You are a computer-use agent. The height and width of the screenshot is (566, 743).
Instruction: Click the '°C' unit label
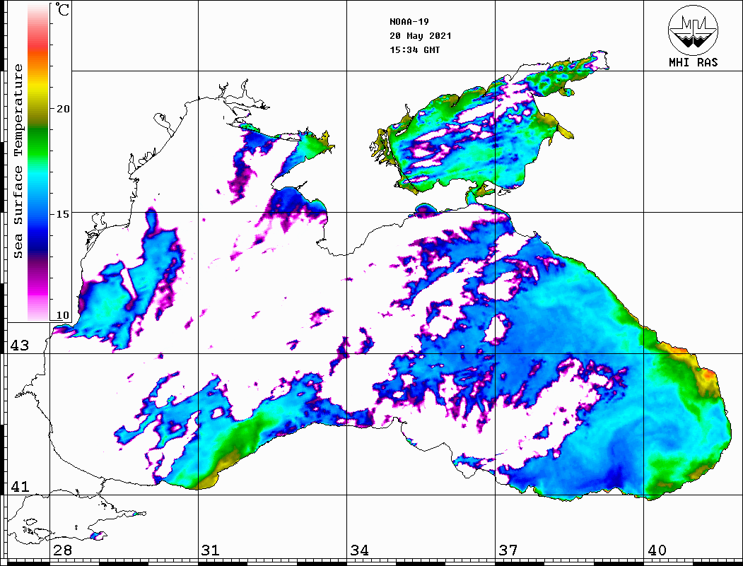62,9
